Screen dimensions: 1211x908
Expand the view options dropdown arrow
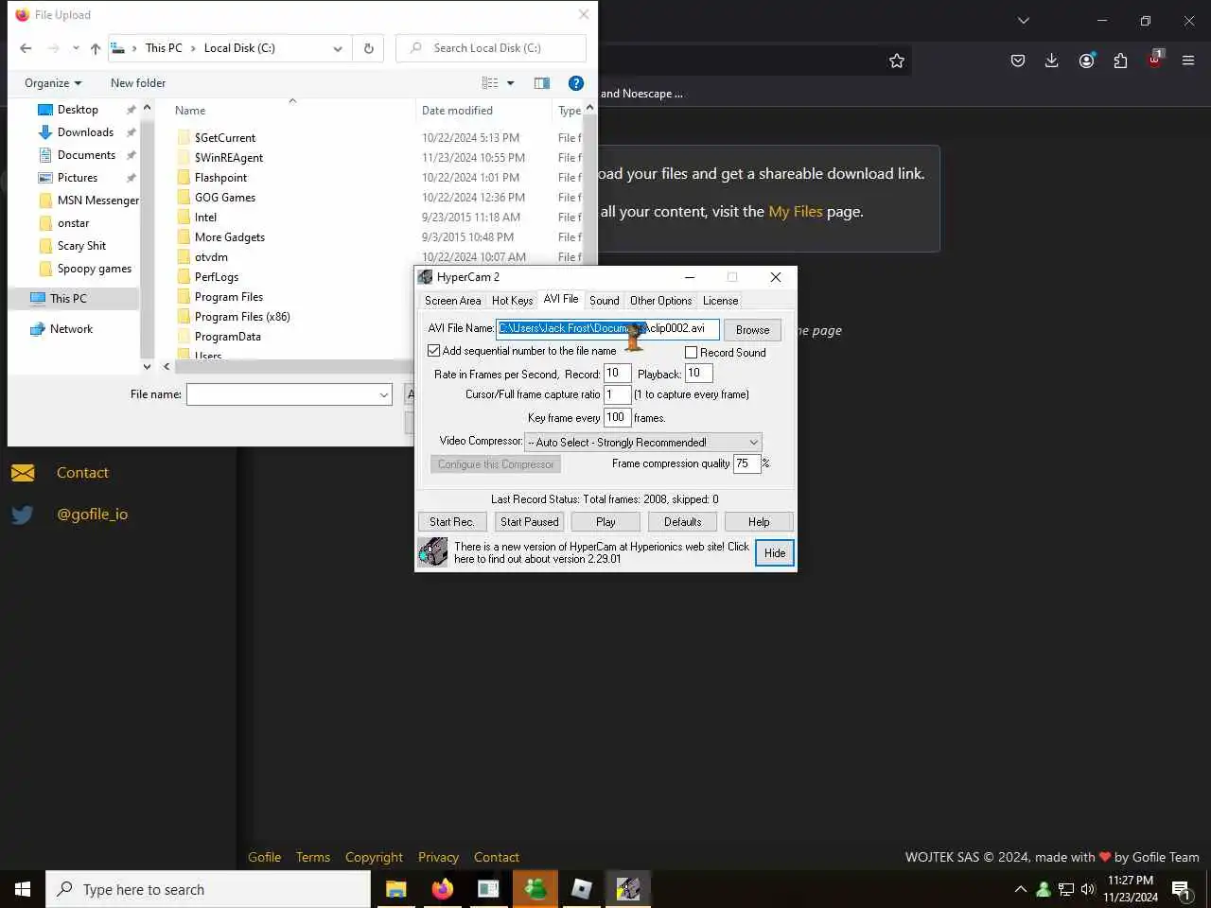click(x=511, y=83)
